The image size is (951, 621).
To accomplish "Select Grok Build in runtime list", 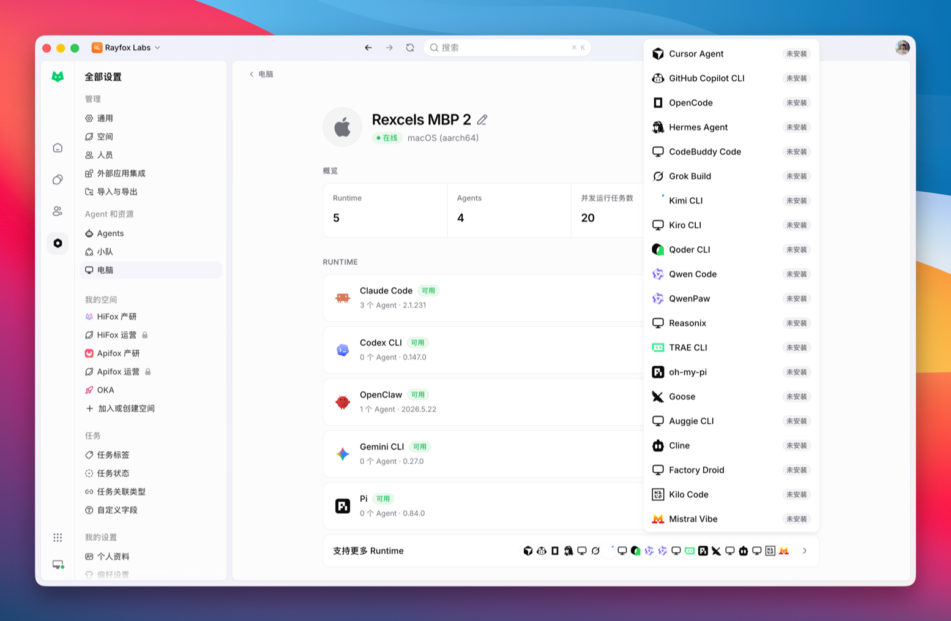I will (731, 176).
